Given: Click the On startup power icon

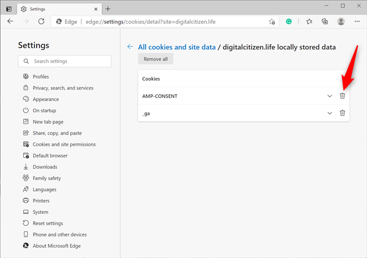Looking at the screenshot, I should click(25, 110).
